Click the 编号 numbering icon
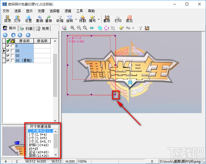Image resolution: width=206 pixels, height=164 pixels. (x=92, y=19)
